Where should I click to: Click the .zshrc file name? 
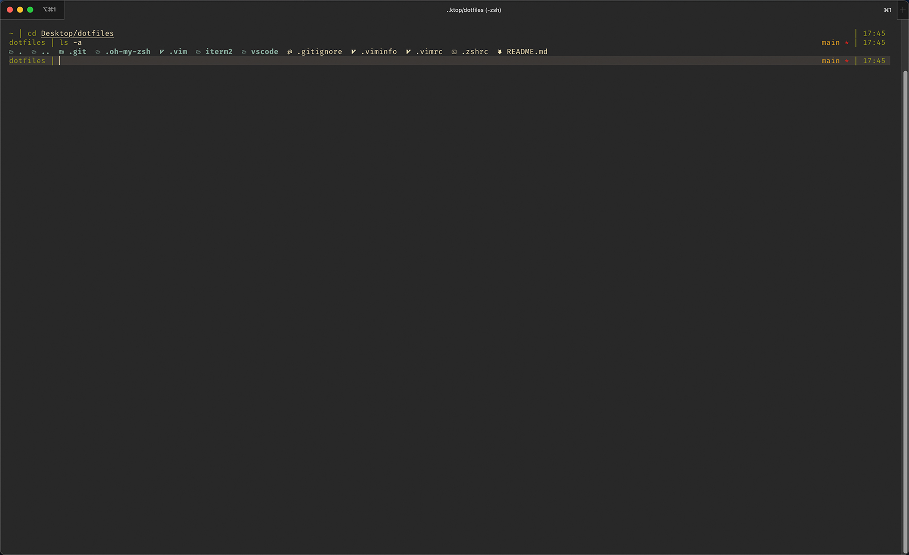click(x=475, y=51)
